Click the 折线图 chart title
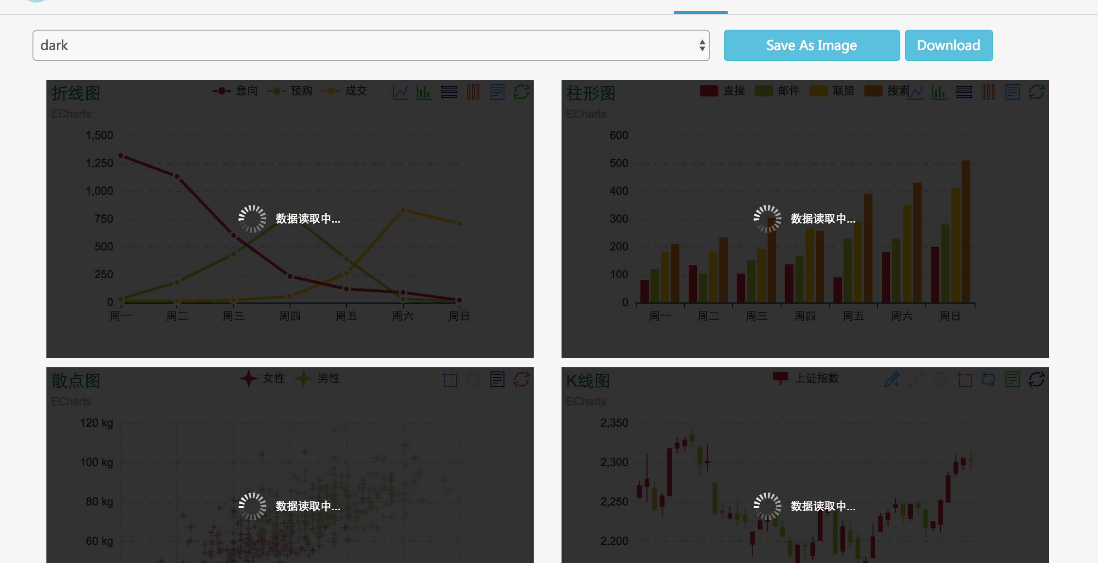Screen dimensions: 1098x563 coord(76,93)
